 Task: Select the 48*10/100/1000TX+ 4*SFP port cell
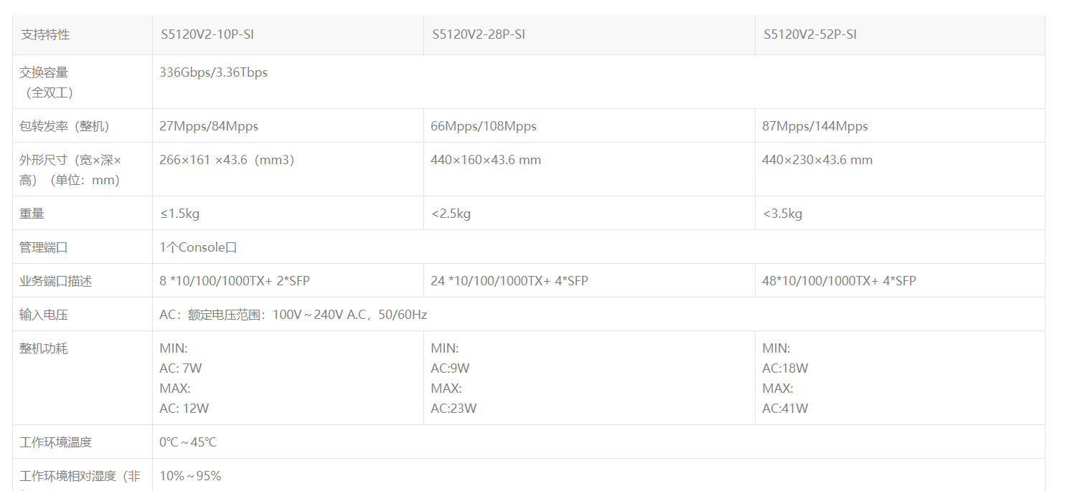pyautogui.click(x=839, y=281)
